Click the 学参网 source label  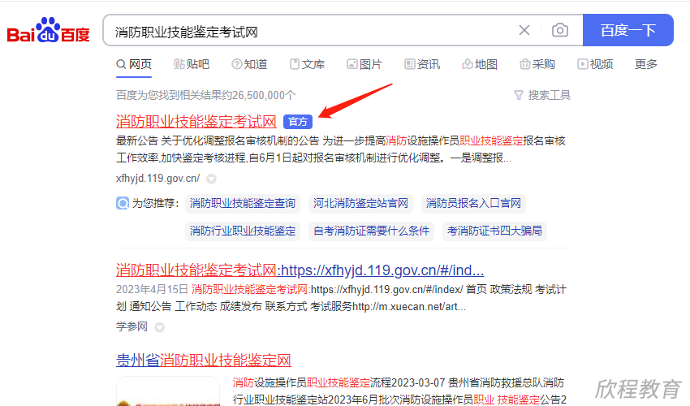pyautogui.click(x=132, y=326)
